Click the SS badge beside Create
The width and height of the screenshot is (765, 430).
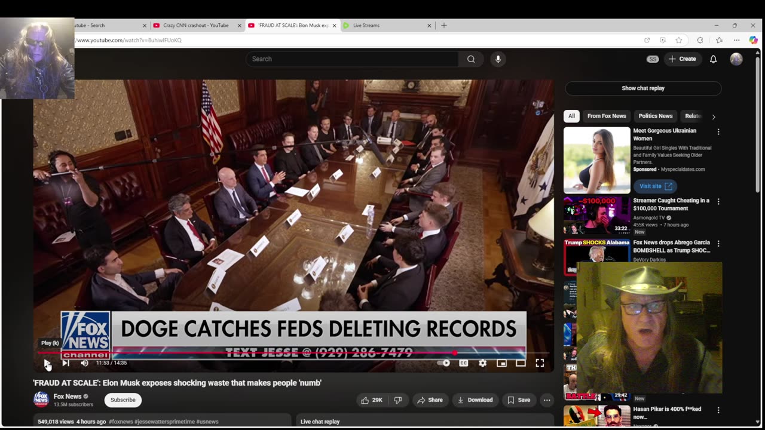click(x=653, y=59)
